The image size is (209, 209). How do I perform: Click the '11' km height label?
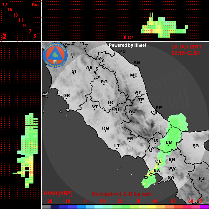tap(20, 20)
